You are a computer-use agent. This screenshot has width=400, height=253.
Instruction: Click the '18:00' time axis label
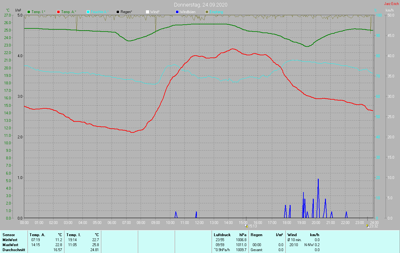pos(287,223)
